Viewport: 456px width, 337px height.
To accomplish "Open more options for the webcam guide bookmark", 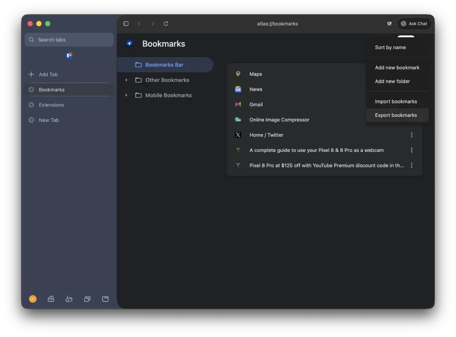I will point(411,150).
